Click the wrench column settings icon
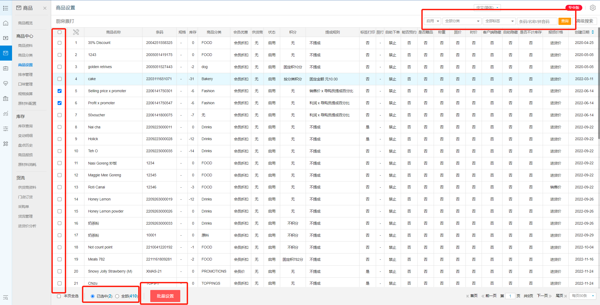 [76, 32]
